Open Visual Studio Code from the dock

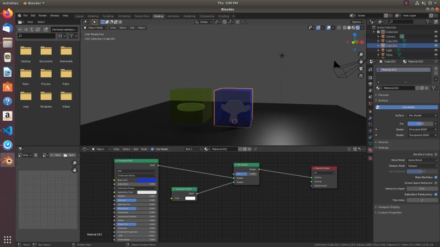8,131
